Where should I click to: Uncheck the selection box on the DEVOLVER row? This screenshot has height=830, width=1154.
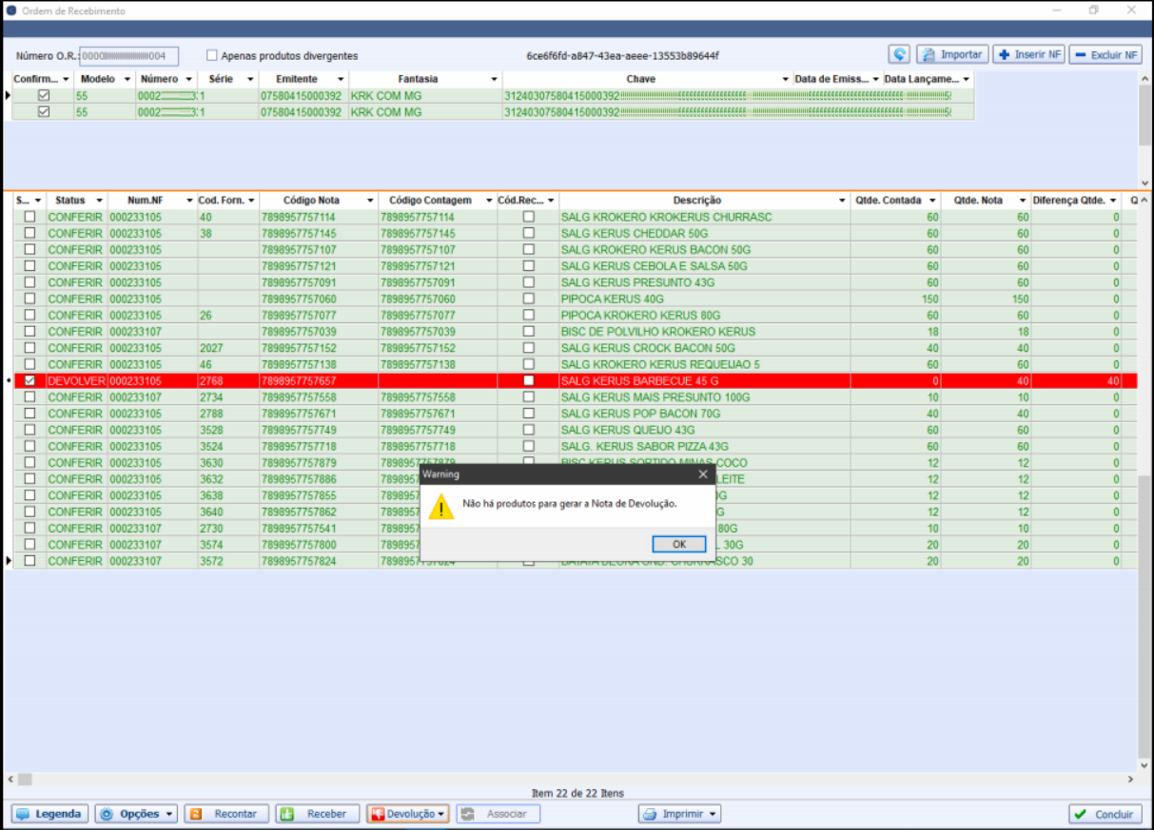(29, 380)
